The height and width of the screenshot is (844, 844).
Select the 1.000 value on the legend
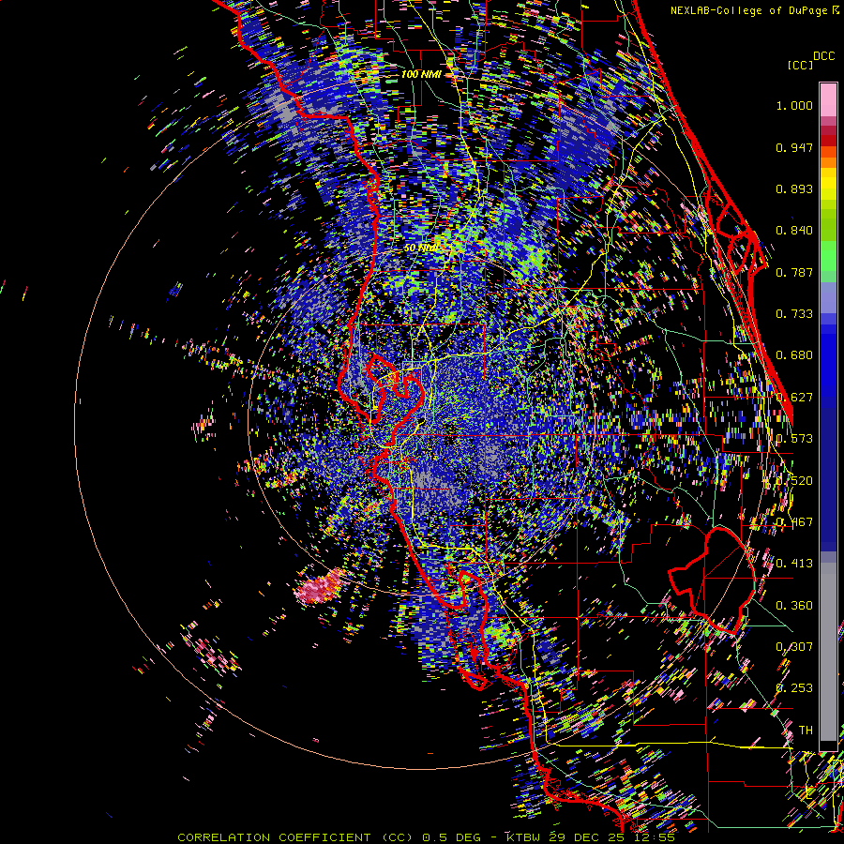(794, 105)
